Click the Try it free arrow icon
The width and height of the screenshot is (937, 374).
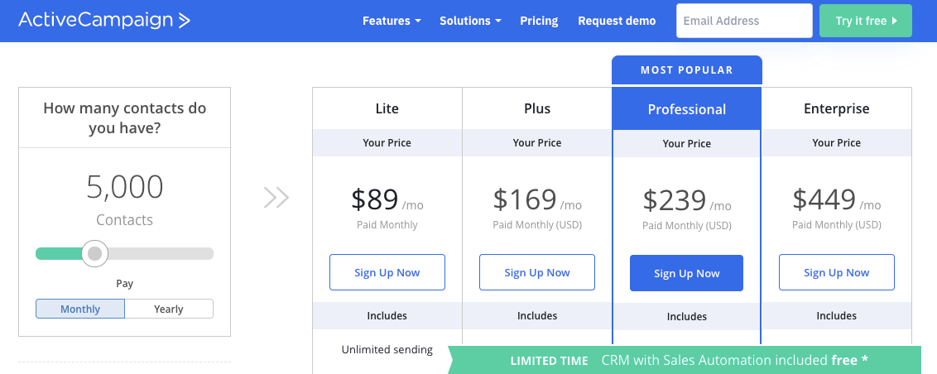point(895,21)
